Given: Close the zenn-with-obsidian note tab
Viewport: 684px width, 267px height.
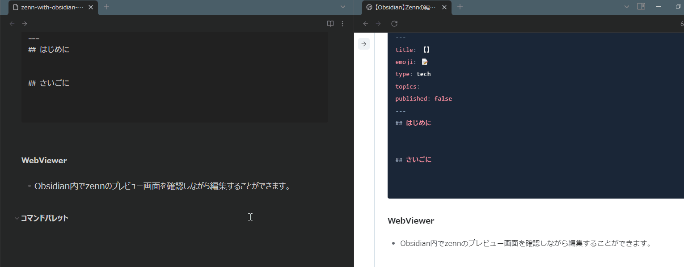Looking at the screenshot, I should 91,7.
